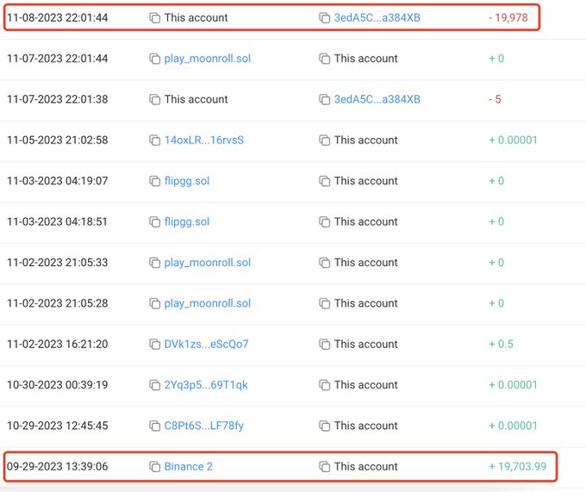Select This account sender in 11-08-2023 row
The height and width of the screenshot is (492, 586).
click(196, 17)
